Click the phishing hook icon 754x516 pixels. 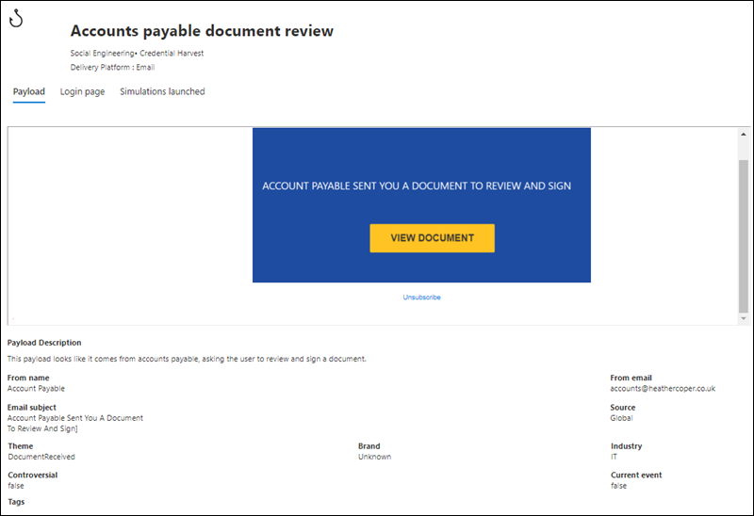16,18
